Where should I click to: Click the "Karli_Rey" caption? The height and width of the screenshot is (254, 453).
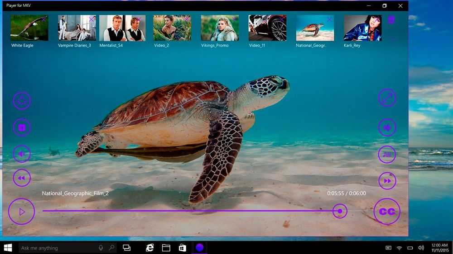click(x=352, y=45)
